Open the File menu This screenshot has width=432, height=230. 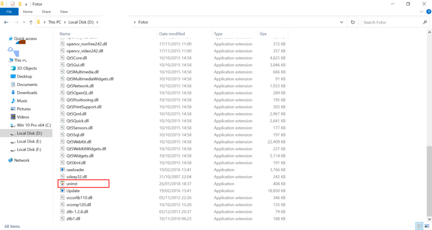click(9, 11)
